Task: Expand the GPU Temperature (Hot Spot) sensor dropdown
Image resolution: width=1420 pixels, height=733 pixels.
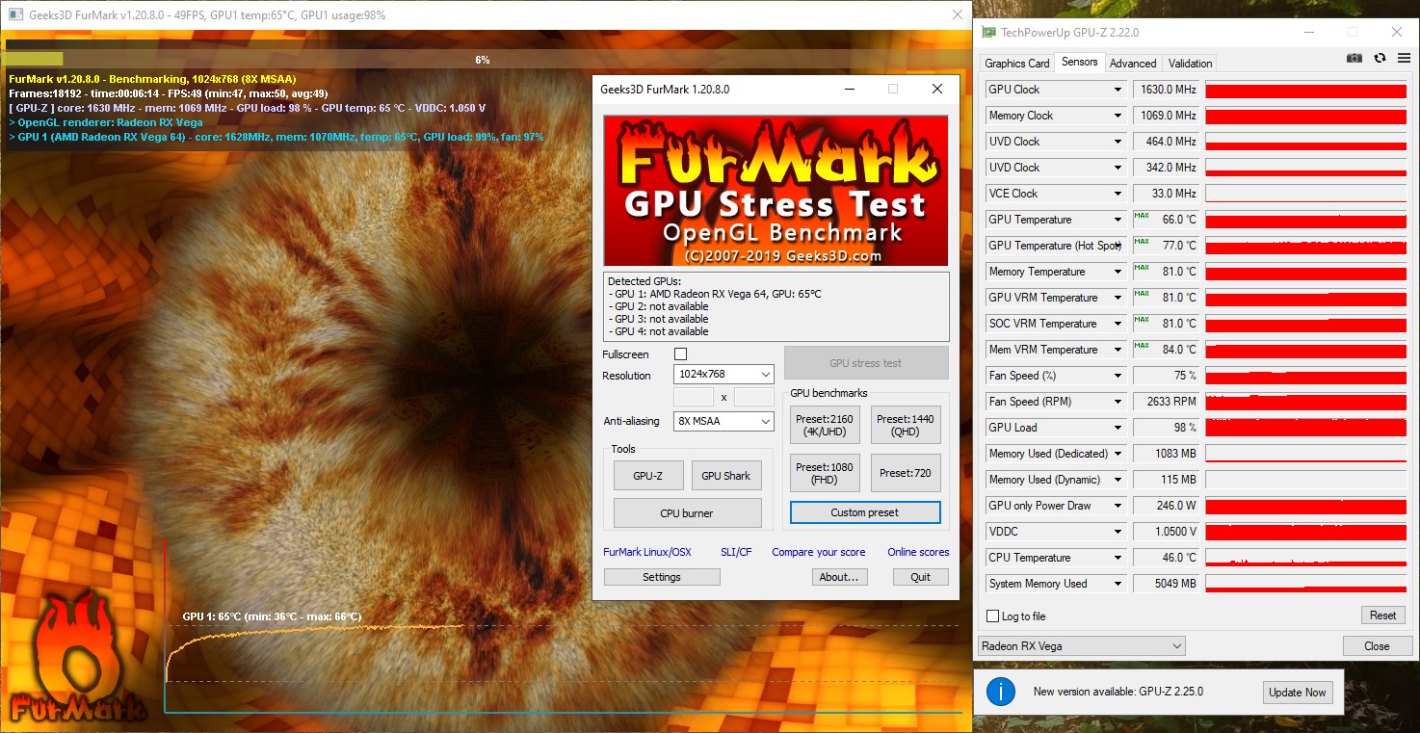Action: point(1118,246)
